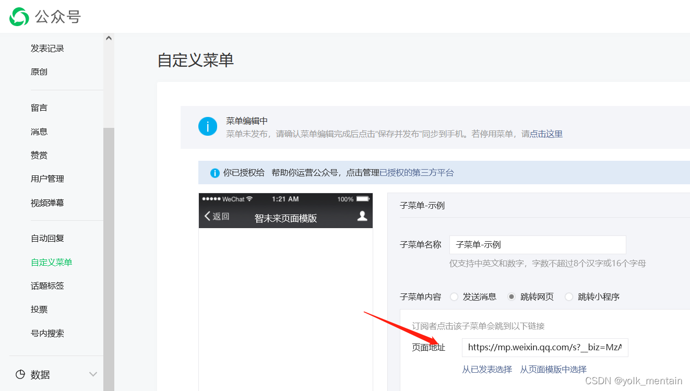Select the 跳转网页 radio button

pos(511,297)
